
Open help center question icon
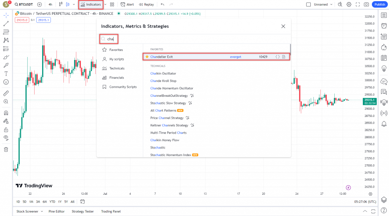tap(384, 211)
